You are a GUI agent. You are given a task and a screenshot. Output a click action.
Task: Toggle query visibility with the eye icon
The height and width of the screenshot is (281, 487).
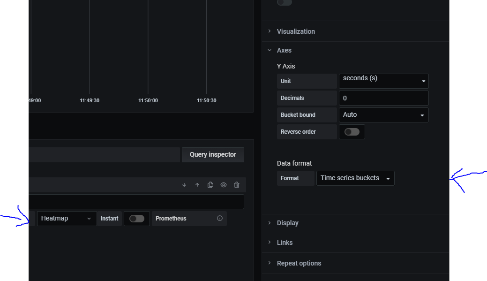[x=224, y=185]
